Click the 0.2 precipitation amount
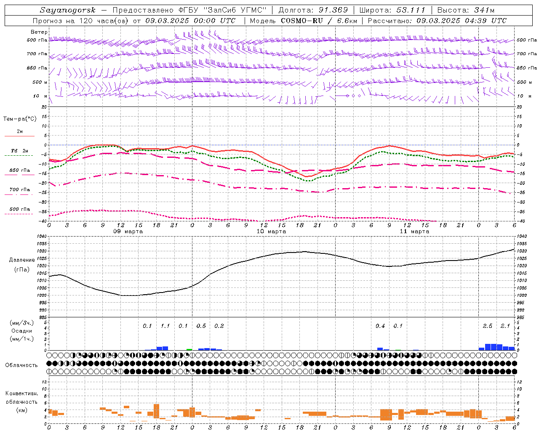 click(x=219, y=326)
